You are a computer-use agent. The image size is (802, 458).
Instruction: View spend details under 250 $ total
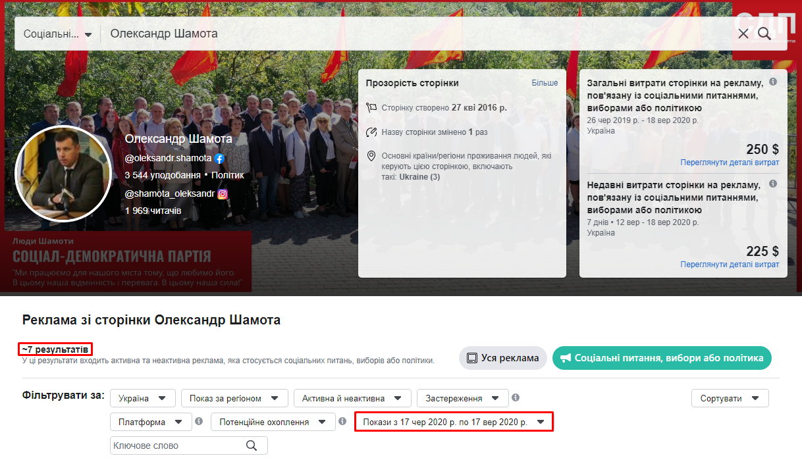[x=730, y=163]
